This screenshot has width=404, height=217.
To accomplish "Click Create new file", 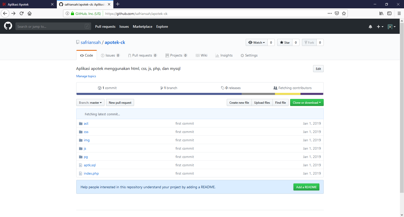I will tap(239, 102).
